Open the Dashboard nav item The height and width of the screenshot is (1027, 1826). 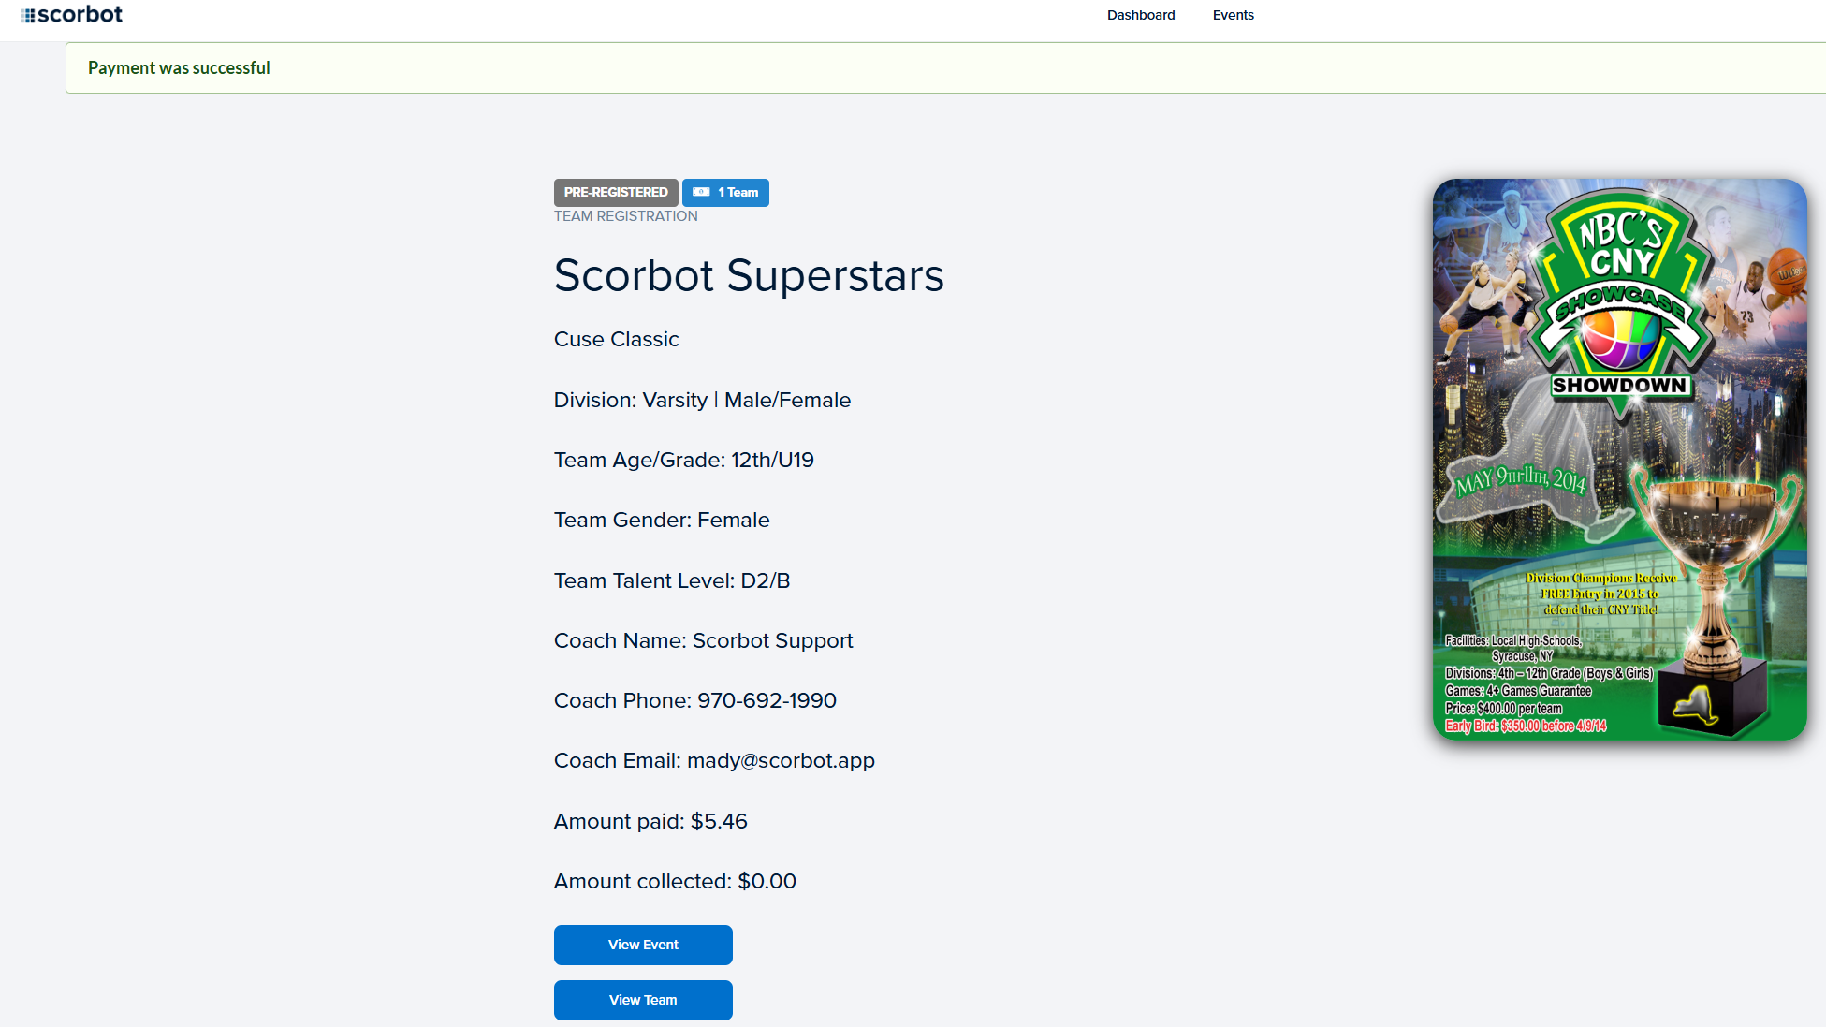coord(1140,15)
